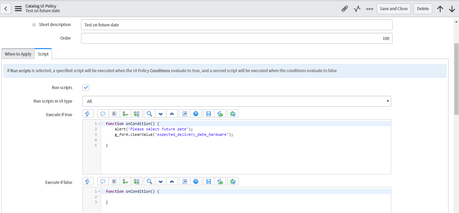Find next match in Execute if true
This screenshot has height=213, width=459.
[x=161, y=114]
